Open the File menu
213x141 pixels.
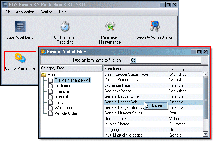click(x=8, y=12)
